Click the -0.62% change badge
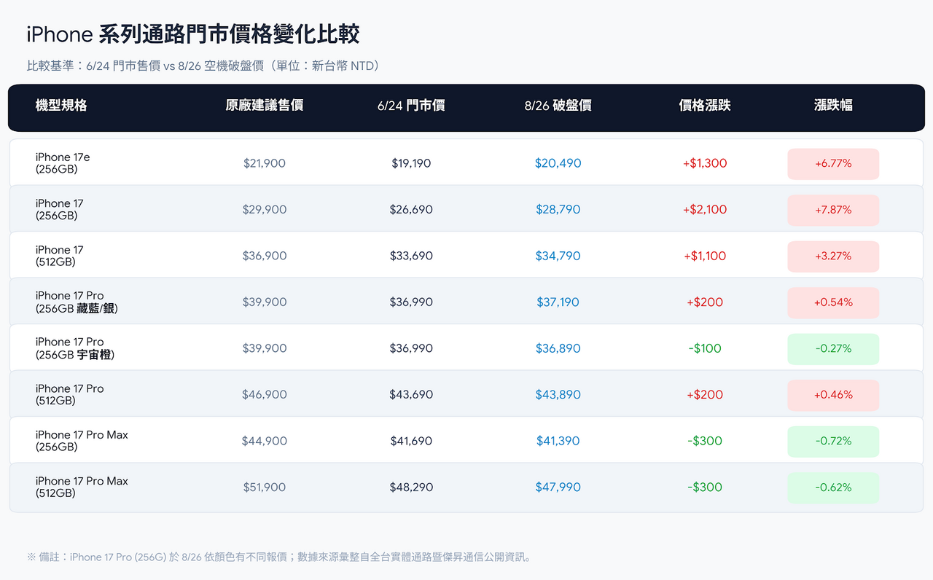Image resolution: width=933 pixels, height=580 pixels. click(x=833, y=487)
